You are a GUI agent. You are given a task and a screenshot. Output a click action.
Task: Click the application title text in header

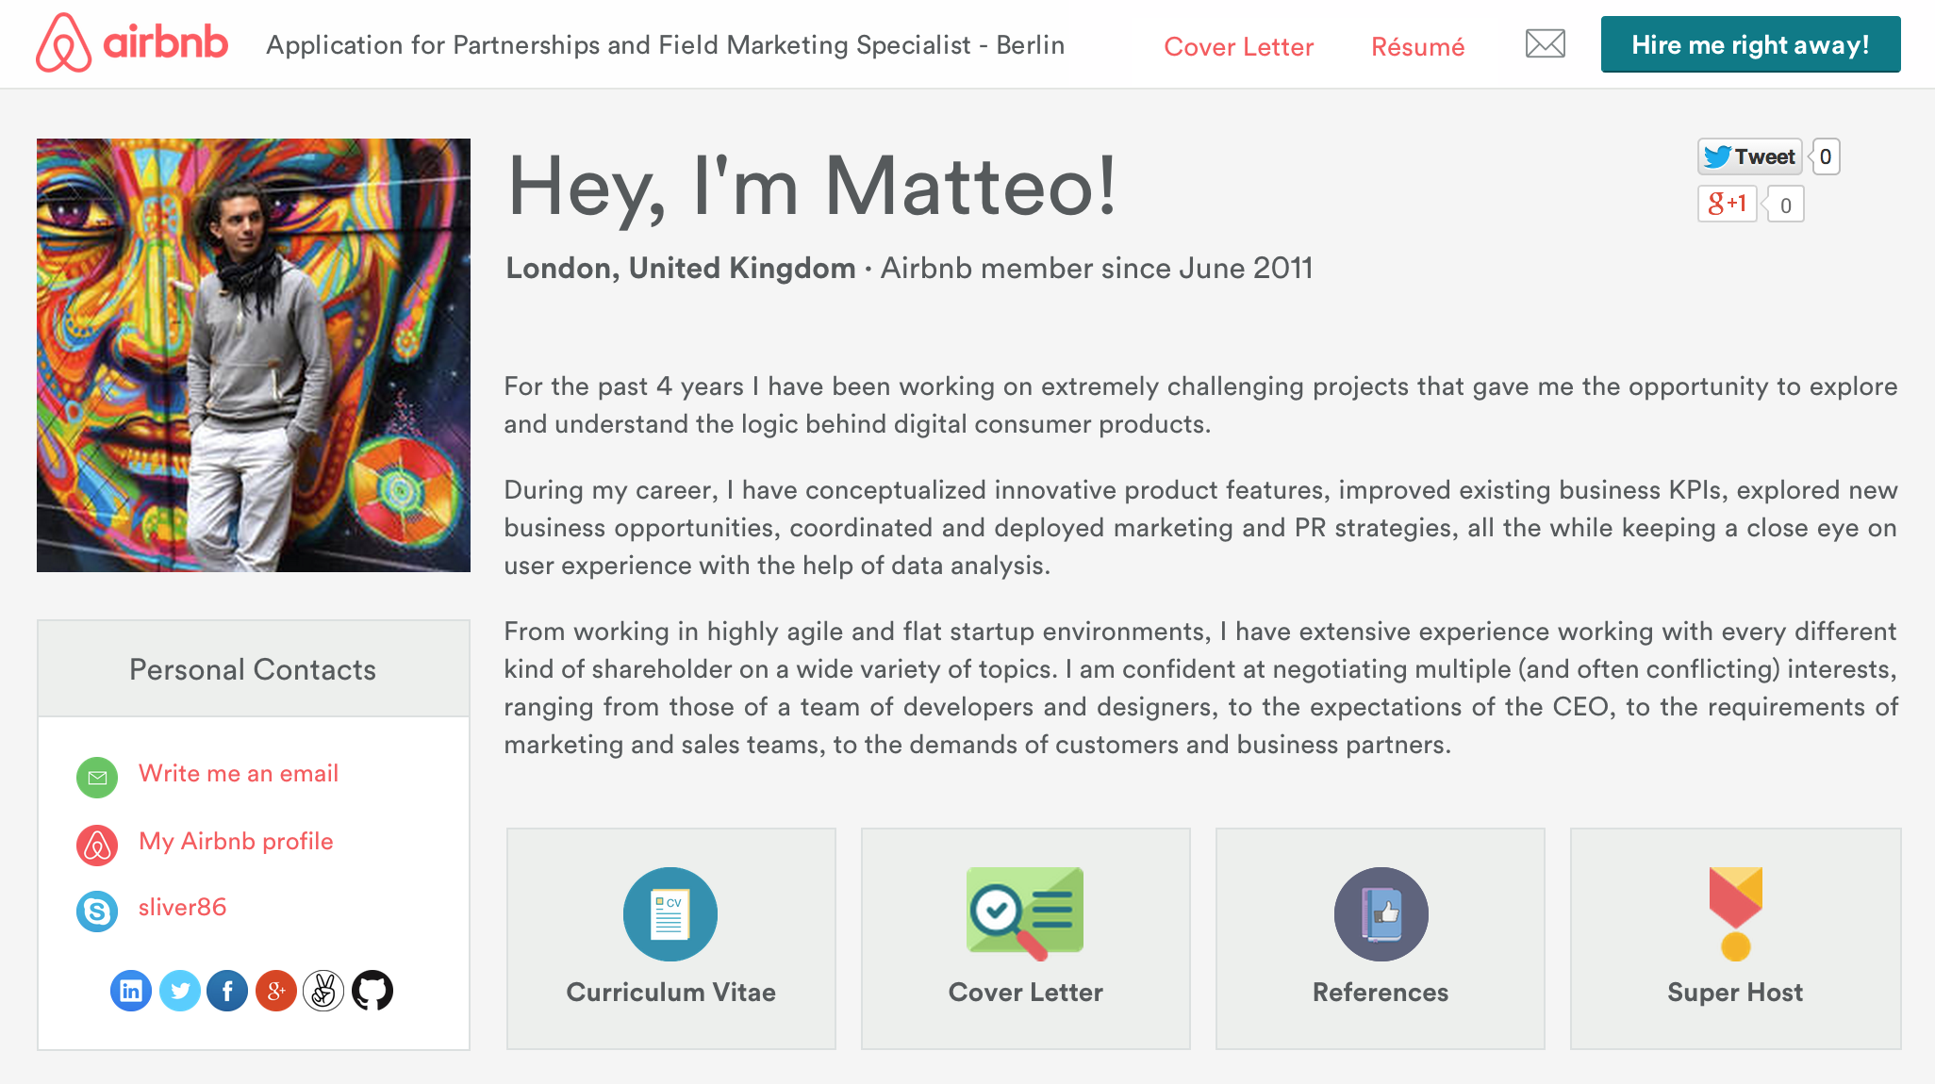(665, 44)
